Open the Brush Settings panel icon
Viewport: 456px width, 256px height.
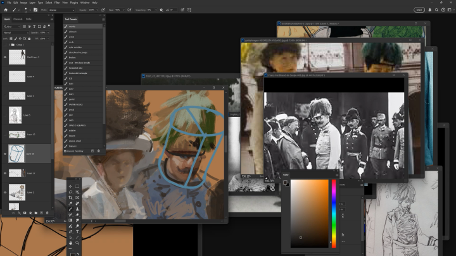point(35,10)
